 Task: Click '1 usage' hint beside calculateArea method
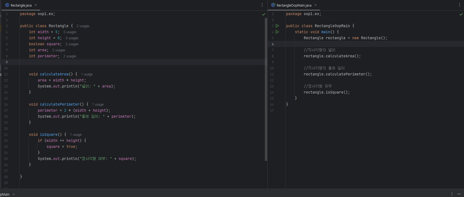[x=87, y=74]
